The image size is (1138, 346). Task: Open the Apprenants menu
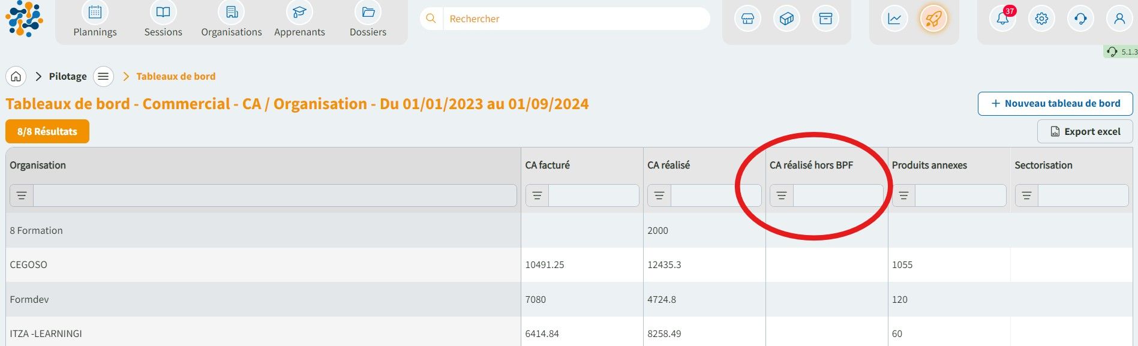tap(299, 21)
